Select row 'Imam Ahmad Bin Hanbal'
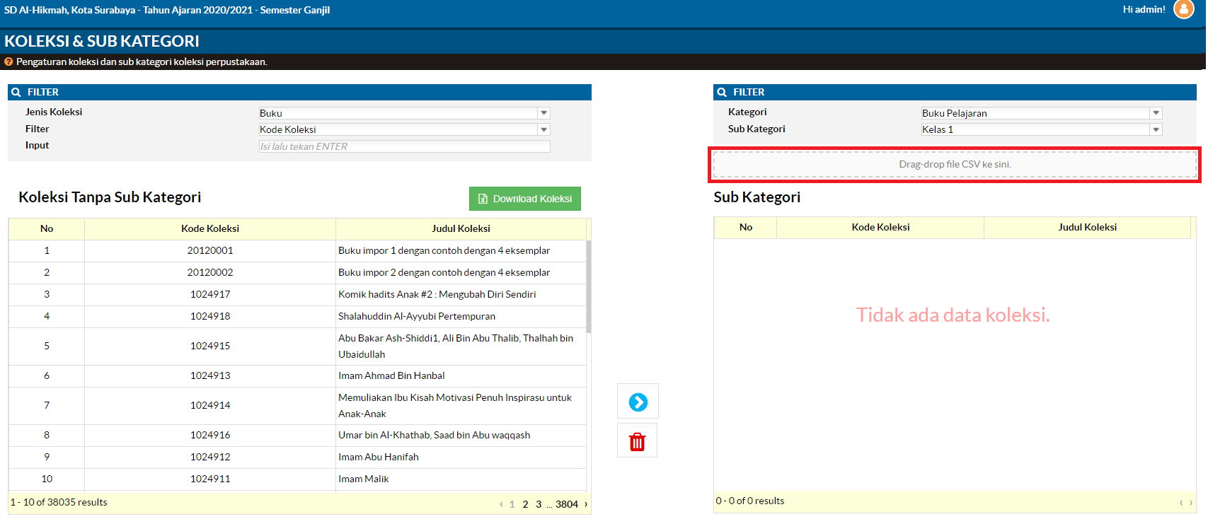The width and height of the screenshot is (1208, 519). [x=297, y=376]
